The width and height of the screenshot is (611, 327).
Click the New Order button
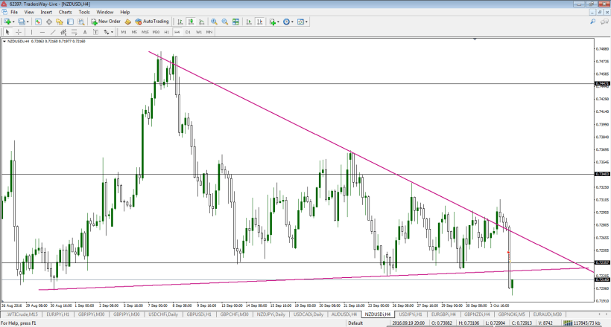(105, 22)
